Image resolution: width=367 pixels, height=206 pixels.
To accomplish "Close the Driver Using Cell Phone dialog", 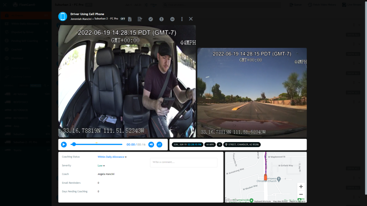I will pos(191,19).
